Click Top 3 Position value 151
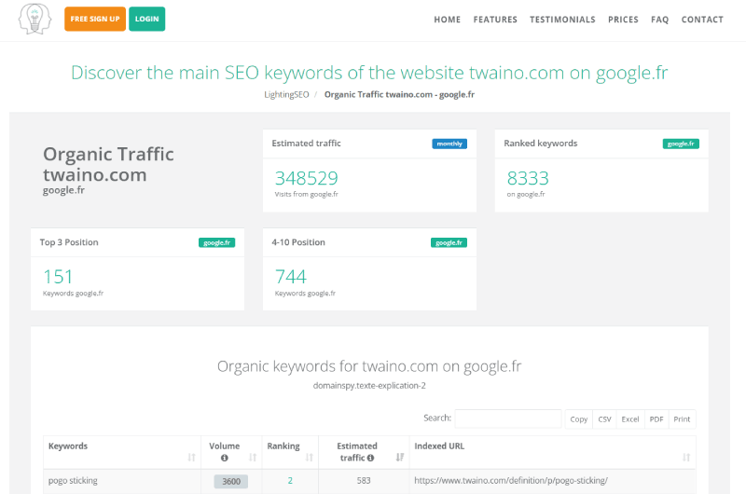Screen dimensions: 746x494 [x=58, y=277]
